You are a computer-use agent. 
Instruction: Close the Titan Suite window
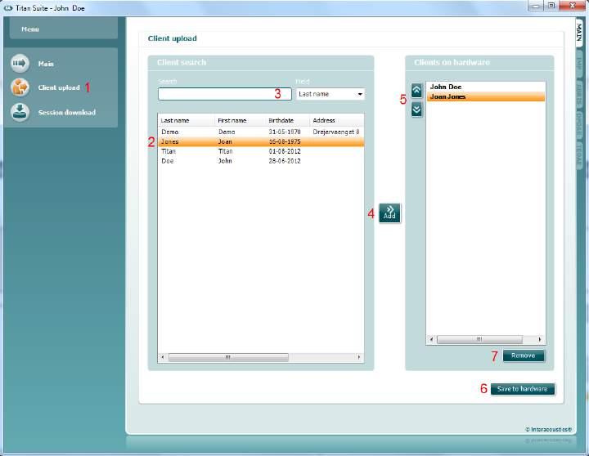coord(572,6)
